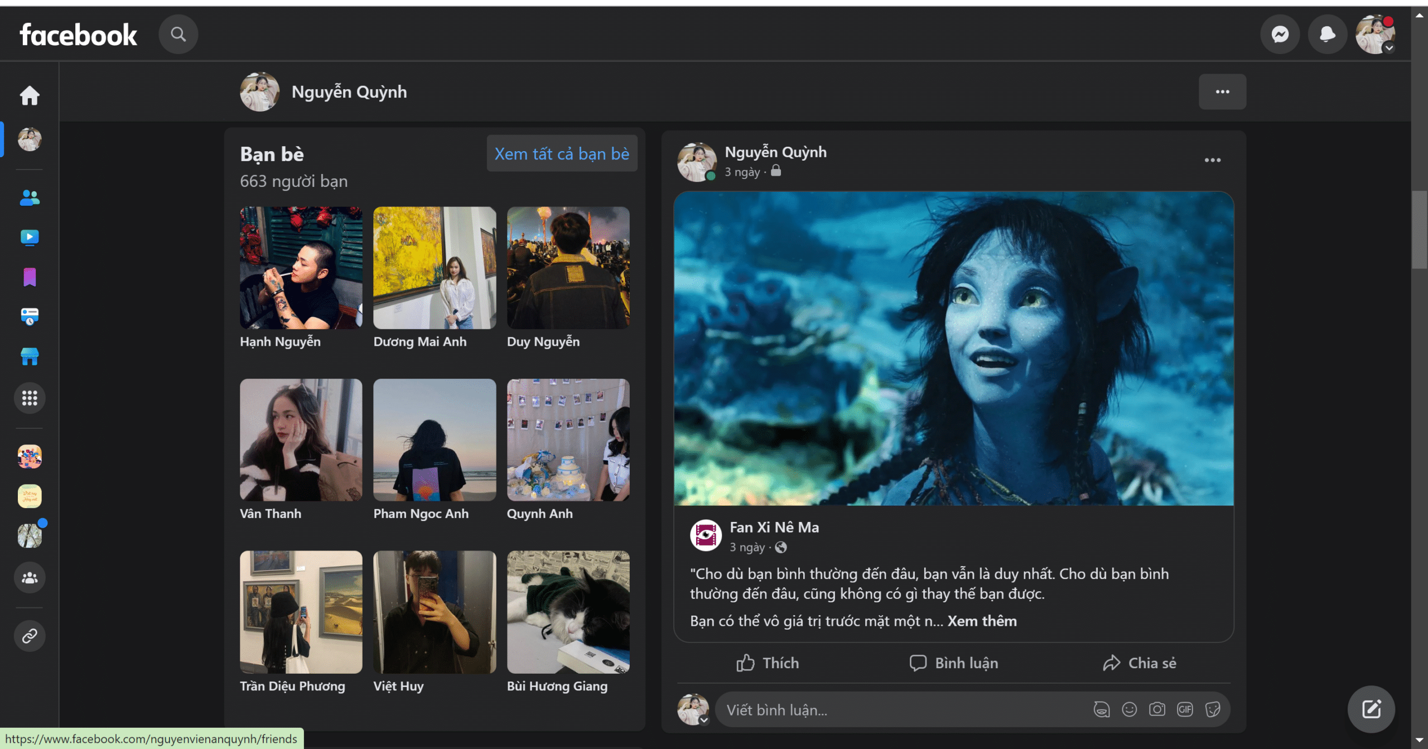Open Hạnh Nguyễn friend photo
This screenshot has width=1428, height=749.
[301, 268]
